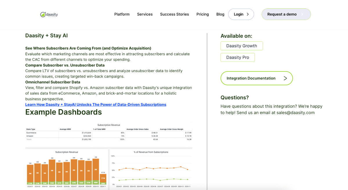This screenshot has height=190, width=348.
Task: Click the Available on: heading
Action: 236,36
